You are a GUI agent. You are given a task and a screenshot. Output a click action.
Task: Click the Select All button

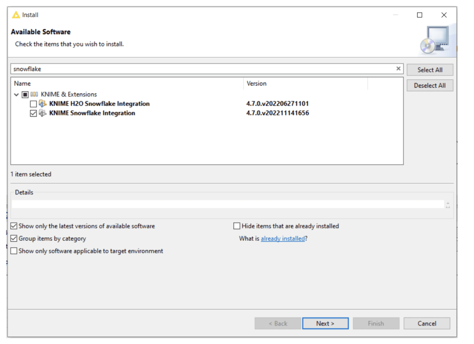(x=430, y=70)
